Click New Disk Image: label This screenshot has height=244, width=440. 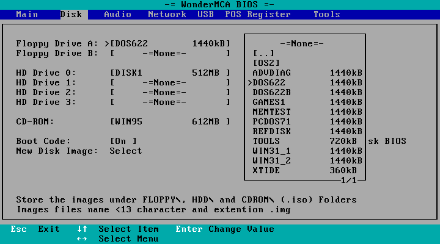(x=57, y=151)
